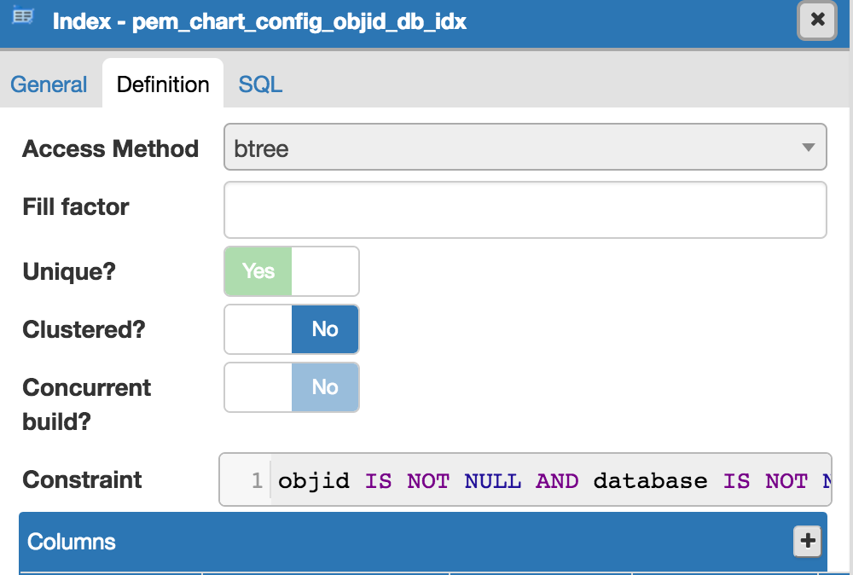This screenshot has height=575, width=853.
Task: Switch to the General tab
Action: click(x=49, y=84)
